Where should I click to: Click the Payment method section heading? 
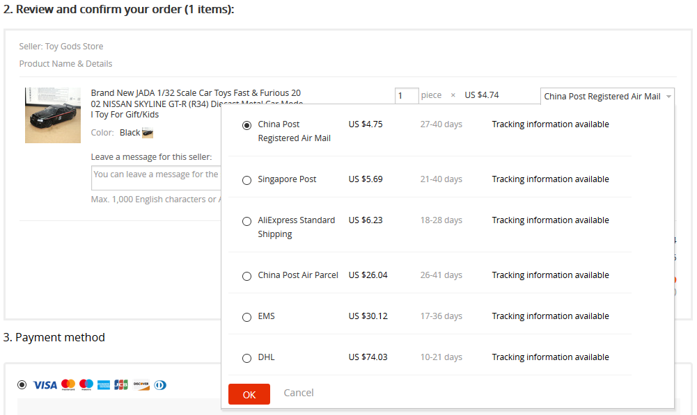click(x=54, y=337)
